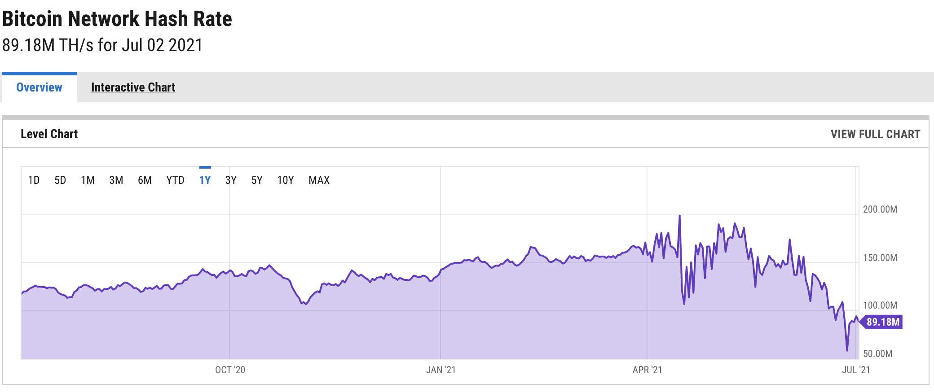This screenshot has height=392, width=934.
Task: Select the 1D time range
Action: [x=34, y=180]
